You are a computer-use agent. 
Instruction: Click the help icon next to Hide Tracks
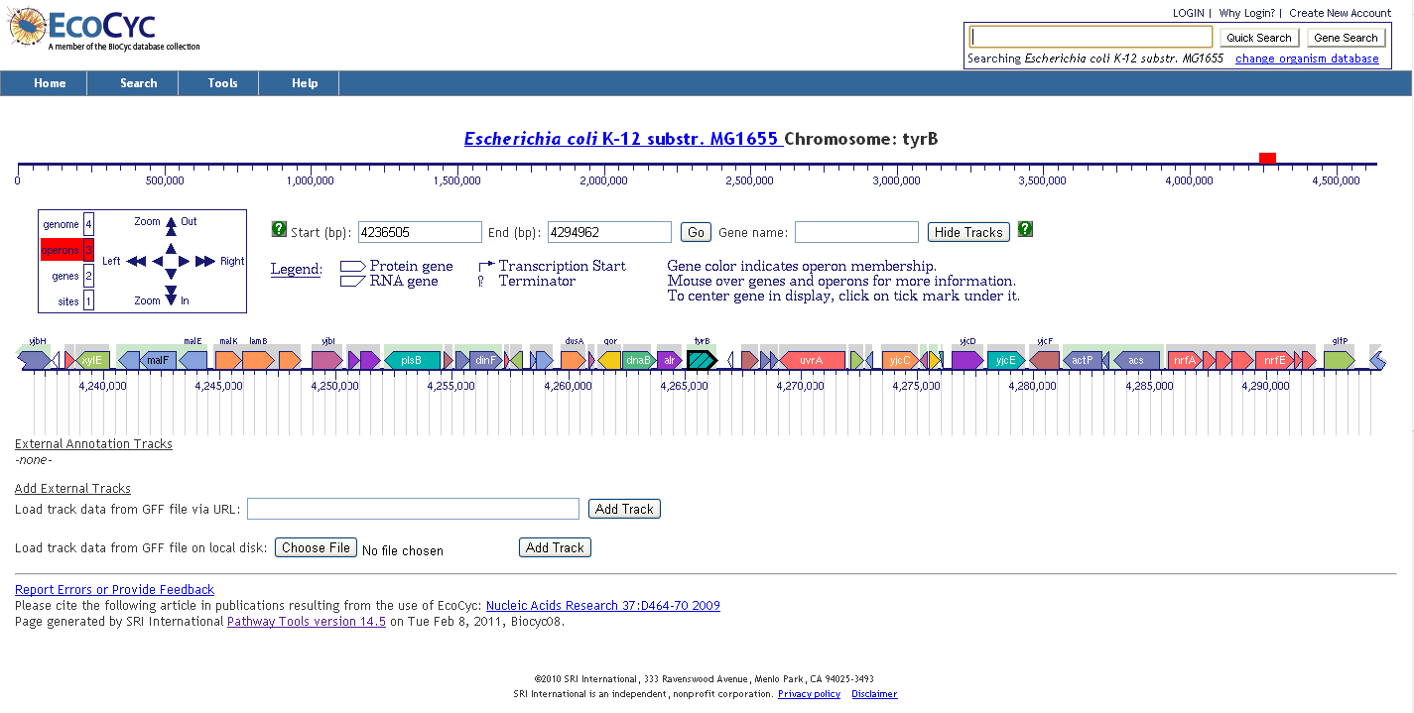click(1025, 230)
